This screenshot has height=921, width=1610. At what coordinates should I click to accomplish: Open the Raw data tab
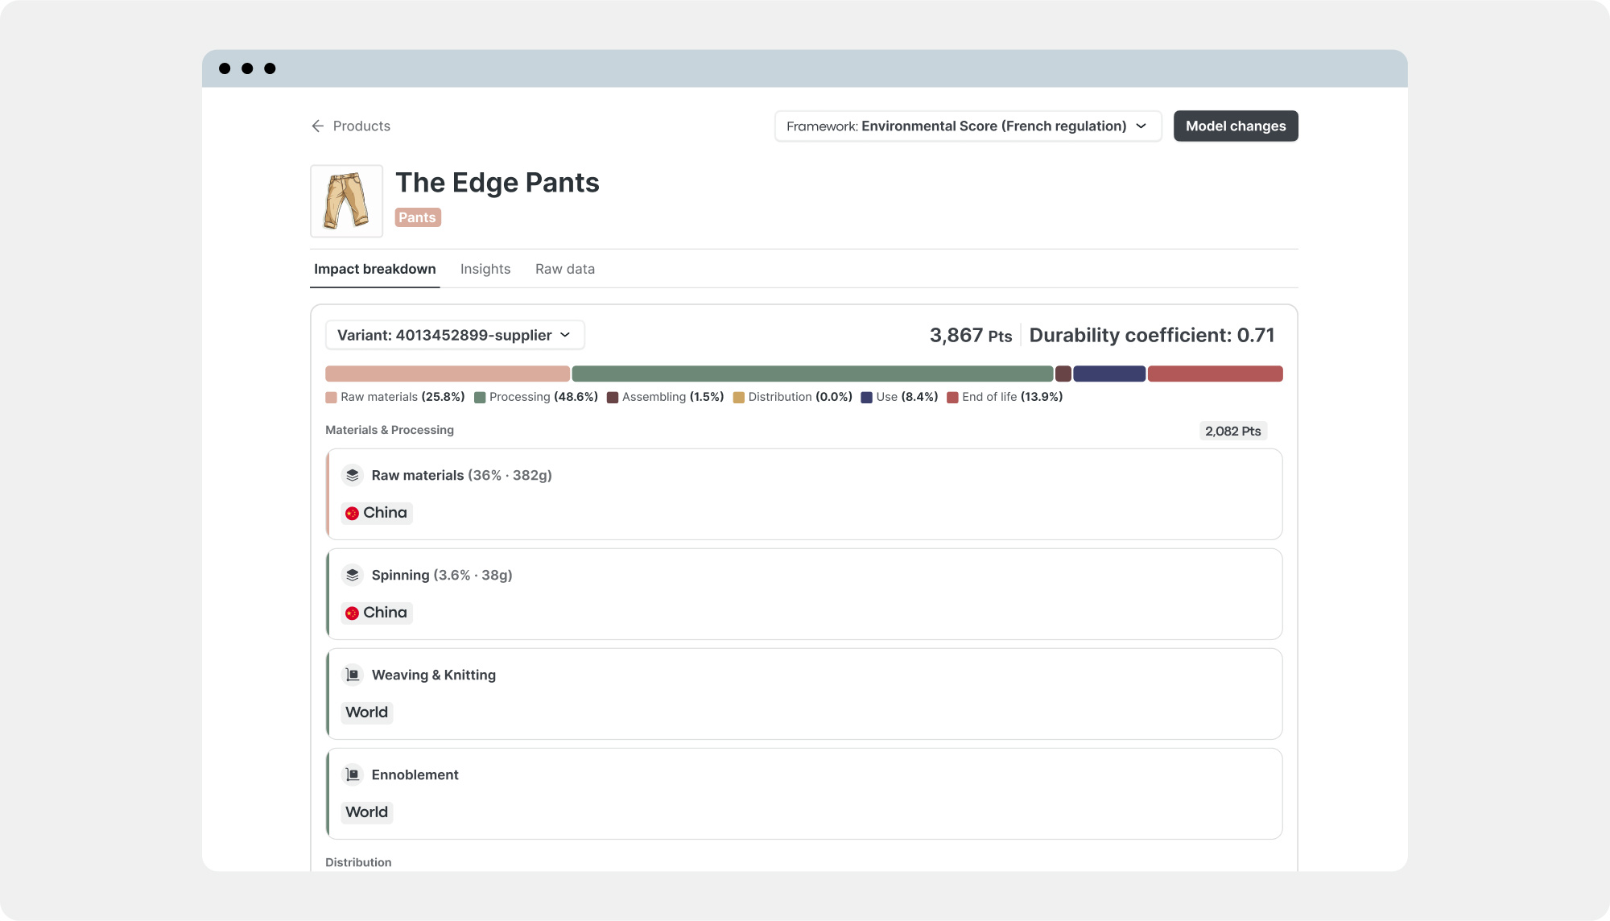pos(564,269)
